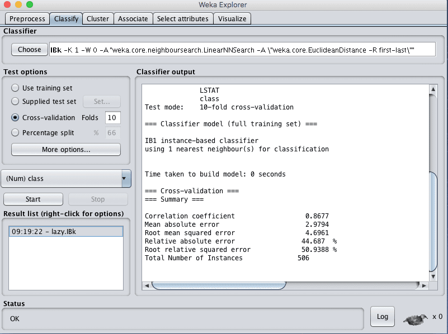Screen dimensions: 448x334
Task: Click the IB1 instance-based classifier line
Action: (201, 141)
